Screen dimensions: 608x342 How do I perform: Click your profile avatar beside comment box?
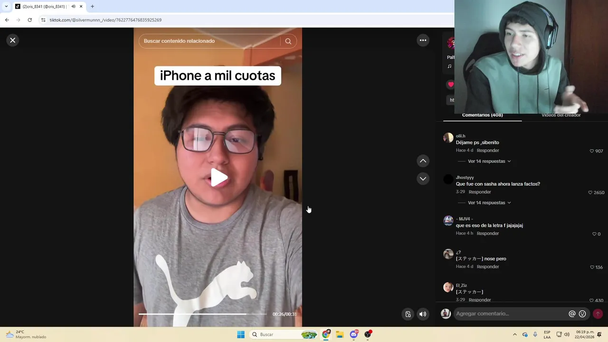[x=446, y=314]
